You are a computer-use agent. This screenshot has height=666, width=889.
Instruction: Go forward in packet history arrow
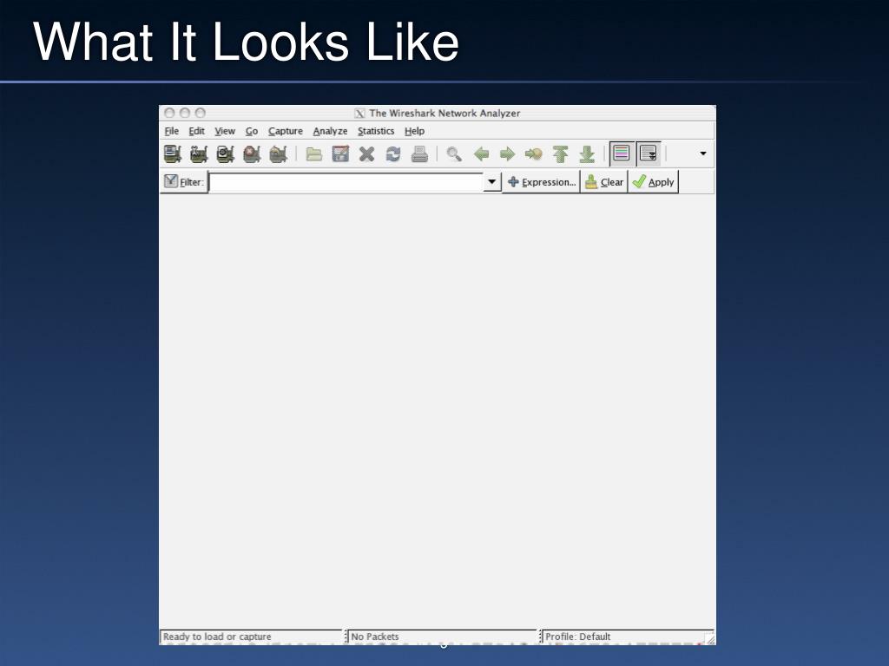click(x=507, y=153)
